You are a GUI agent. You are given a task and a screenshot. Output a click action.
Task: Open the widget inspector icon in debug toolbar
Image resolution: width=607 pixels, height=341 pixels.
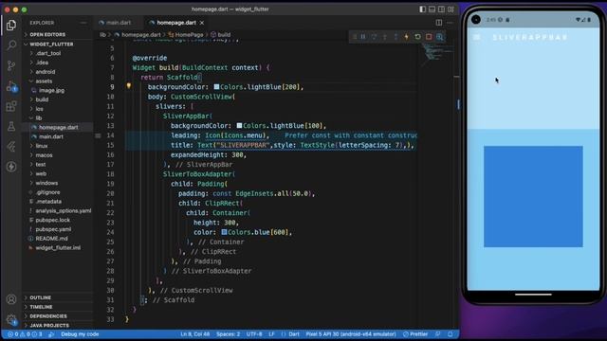(x=440, y=37)
